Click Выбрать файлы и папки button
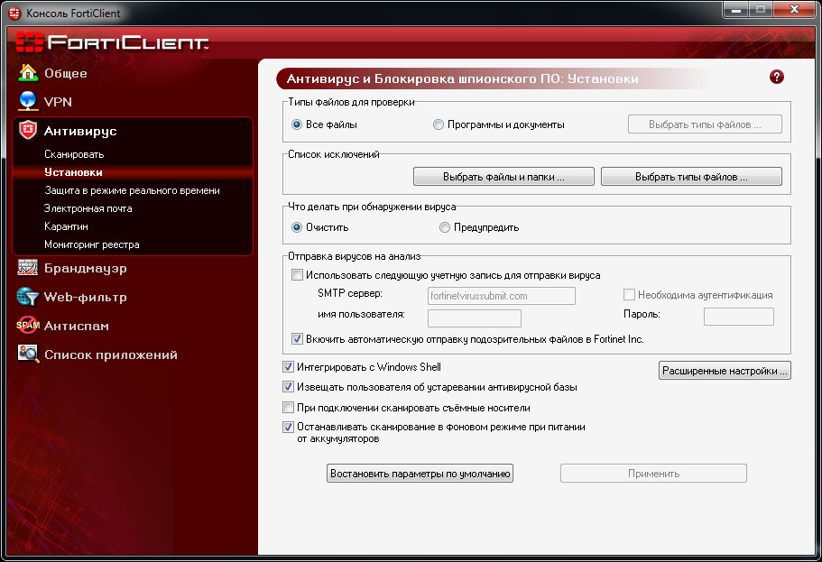822x562 pixels. (x=503, y=177)
